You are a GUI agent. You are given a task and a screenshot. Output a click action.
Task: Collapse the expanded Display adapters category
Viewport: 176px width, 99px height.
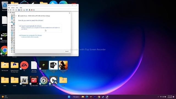click(10, 22)
